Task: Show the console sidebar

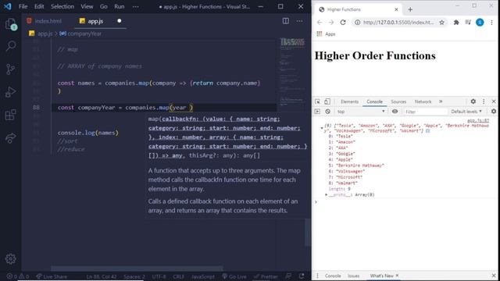Action: [x=317, y=112]
